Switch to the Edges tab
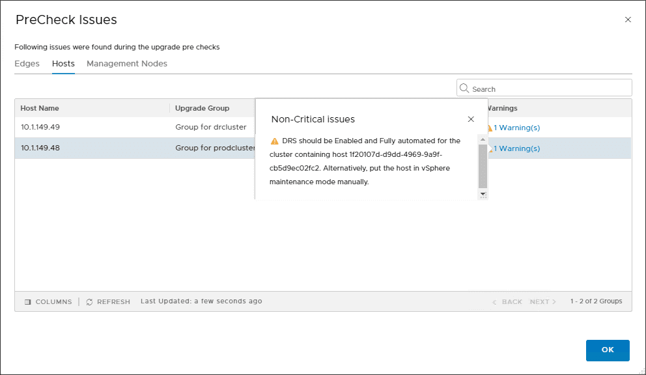The height and width of the screenshot is (375, 646). tap(27, 63)
